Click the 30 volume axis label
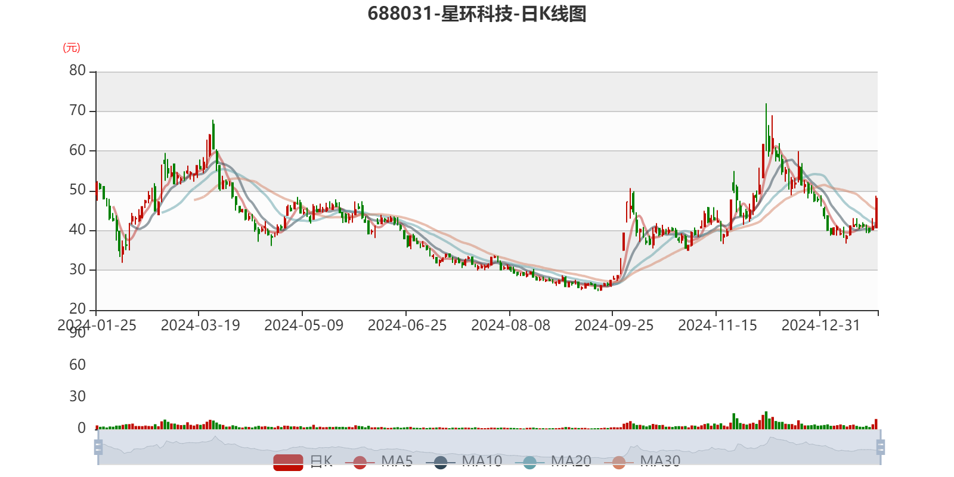Image resolution: width=954 pixels, height=477 pixels. (x=78, y=397)
